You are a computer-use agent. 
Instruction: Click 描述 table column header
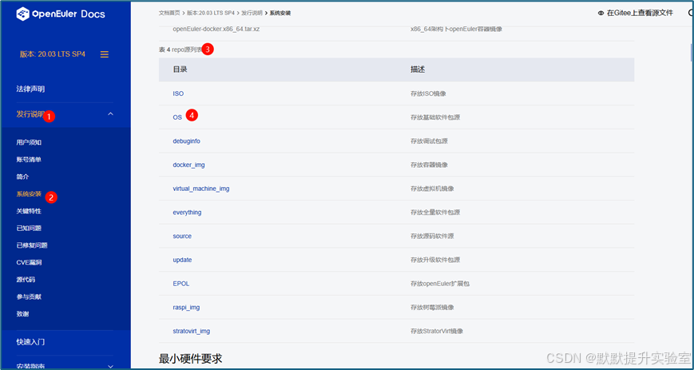(418, 70)
